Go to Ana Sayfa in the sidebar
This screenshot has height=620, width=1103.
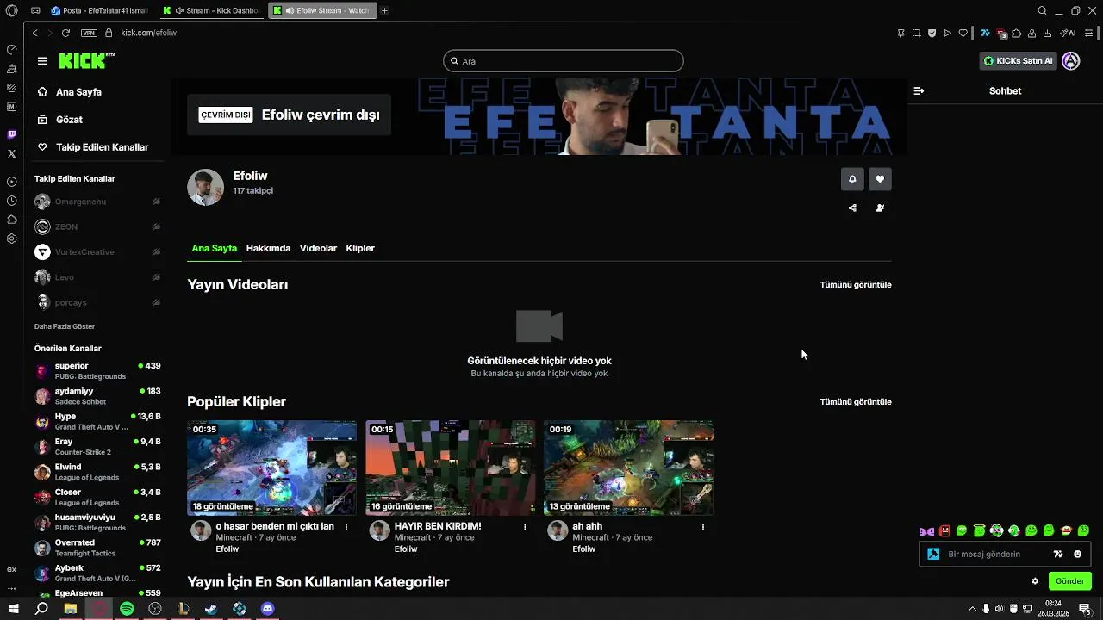coord(78,92)
